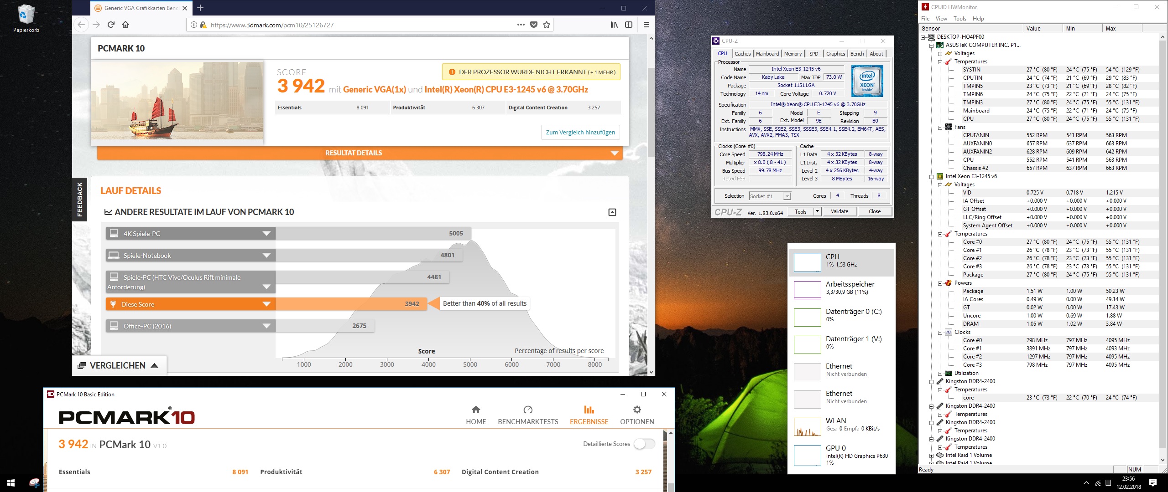
Task: Collapse the Andere Resultate section
Action: [612, 212]
